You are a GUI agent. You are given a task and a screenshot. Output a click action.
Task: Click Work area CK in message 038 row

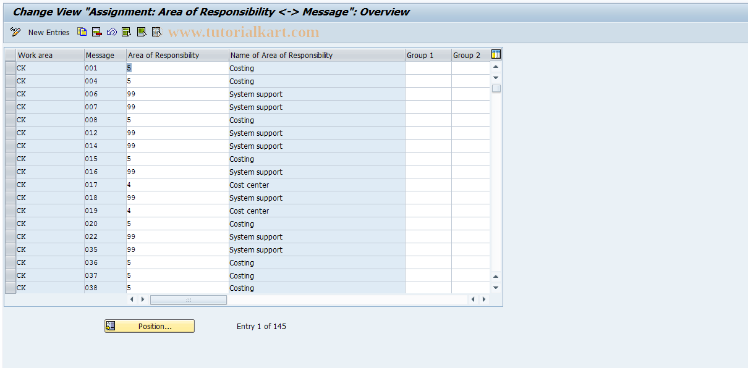click(50, 288)
